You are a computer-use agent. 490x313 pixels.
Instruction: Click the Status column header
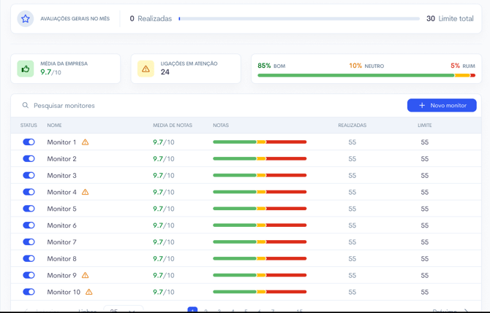pyautogui.click(x=29, y=125)
